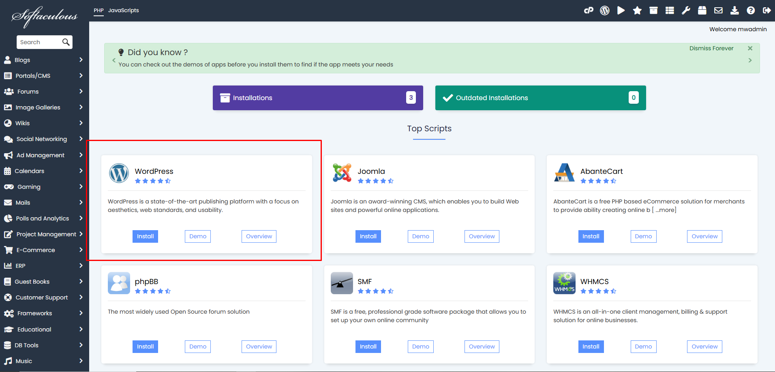Viewport: 775px width, 372px height.
Task: Open Guest Books sidebar menu item
Action: tap(44, 282)
